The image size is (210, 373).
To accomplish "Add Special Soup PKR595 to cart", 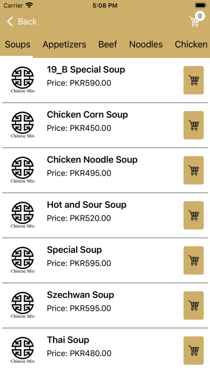I will coord(193,260).
